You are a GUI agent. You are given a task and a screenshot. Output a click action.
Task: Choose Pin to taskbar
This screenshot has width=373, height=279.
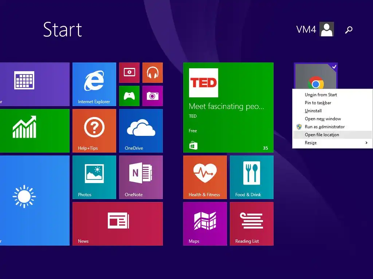pos(332,103)
